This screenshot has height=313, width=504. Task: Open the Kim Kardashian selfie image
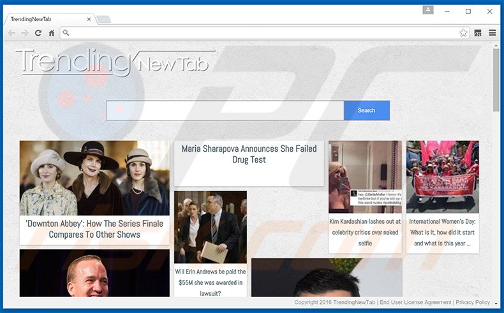[365, 177]
